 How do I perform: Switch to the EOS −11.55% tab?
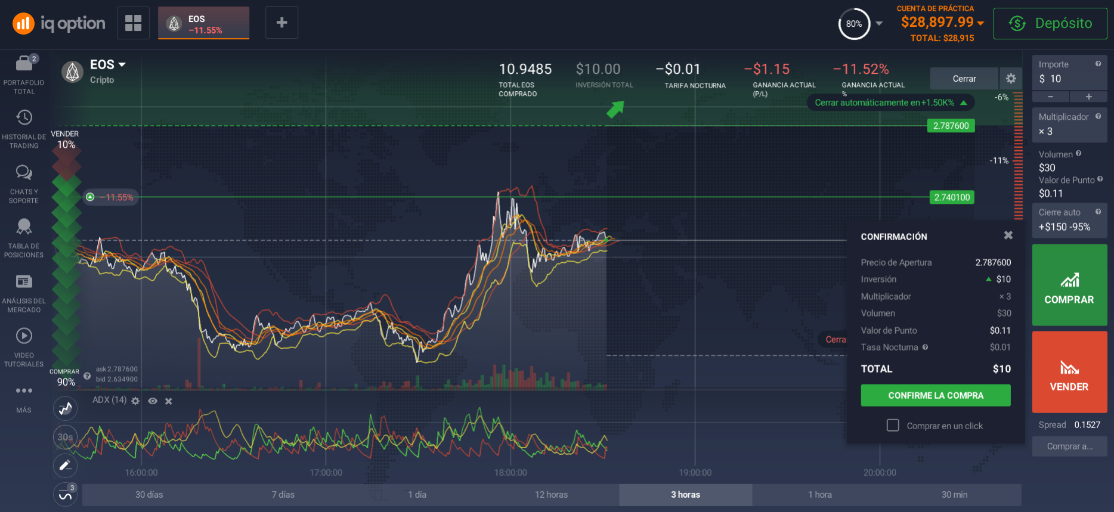(203, 23)
